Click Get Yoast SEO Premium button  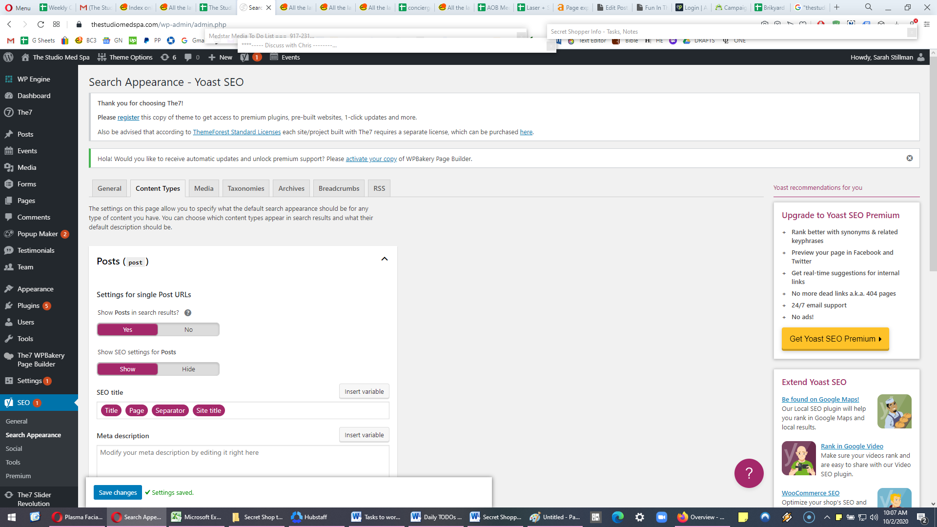click(835, 339)
